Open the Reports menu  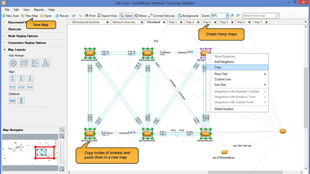39,10
